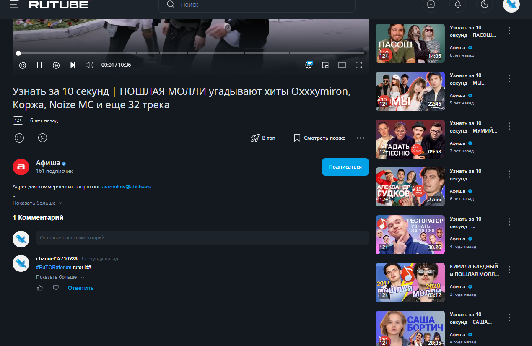Open Кирилл Бледный video thumbnail
The height and width of the screenshot is (346, 532).
[x=410, y=282]
